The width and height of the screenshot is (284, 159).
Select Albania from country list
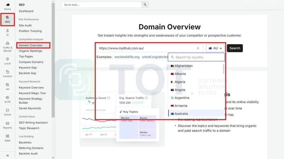coord(196,74)
